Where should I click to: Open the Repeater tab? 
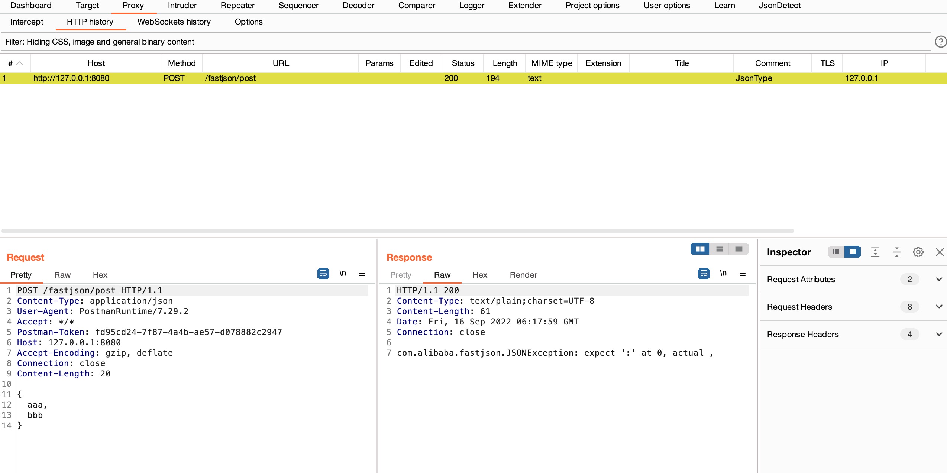click(237, 6)
